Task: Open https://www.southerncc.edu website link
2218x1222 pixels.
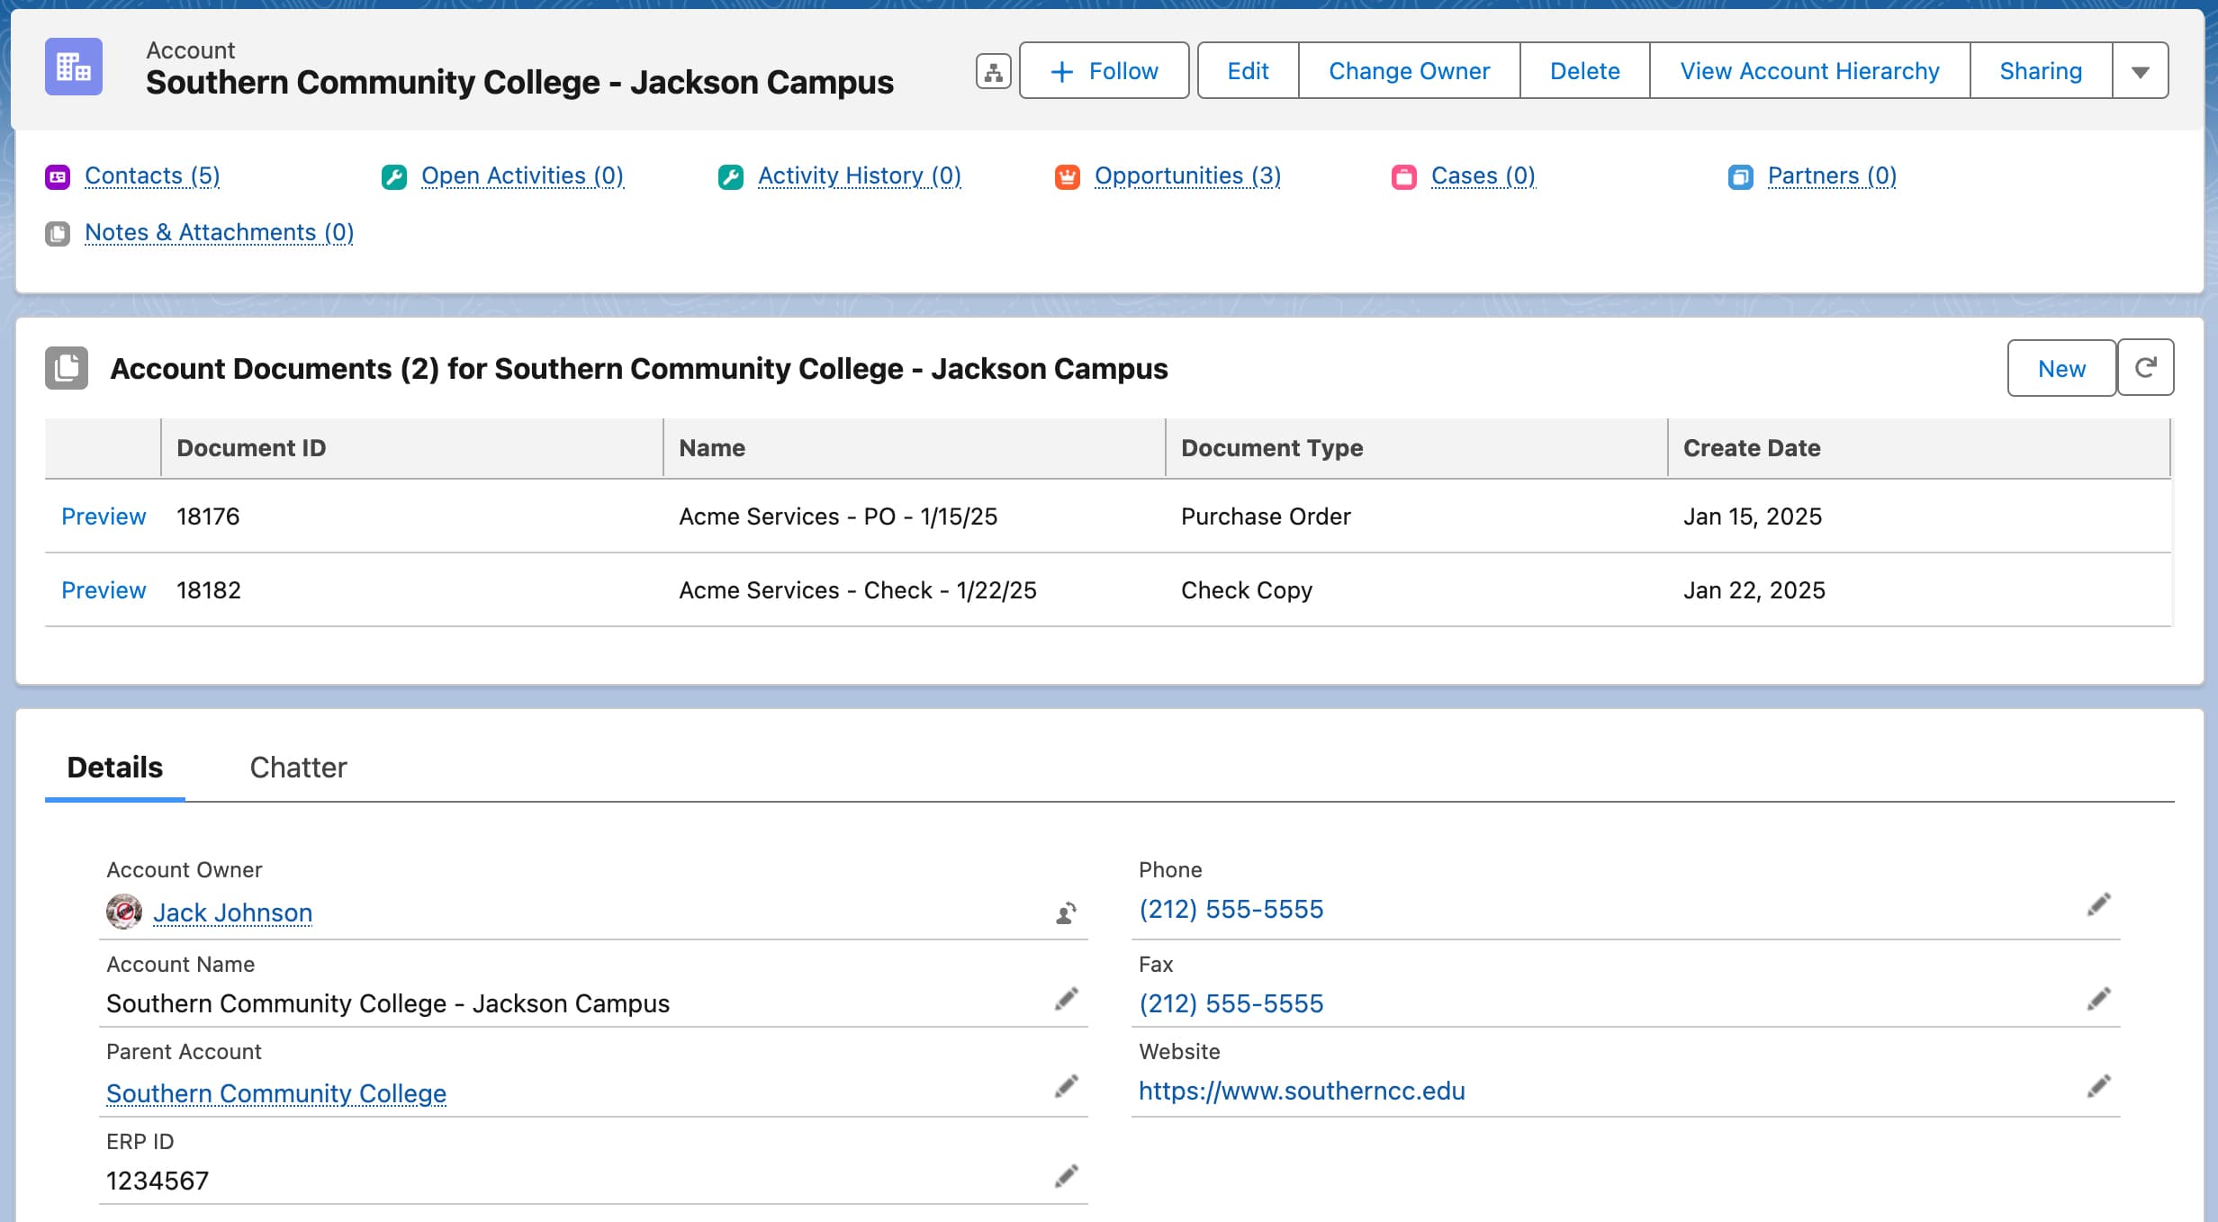Action: point(1302,1091)
